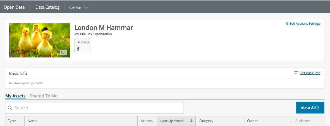Expand the Create dropdown chevron
330x126 pixels.
click(86, 7)
